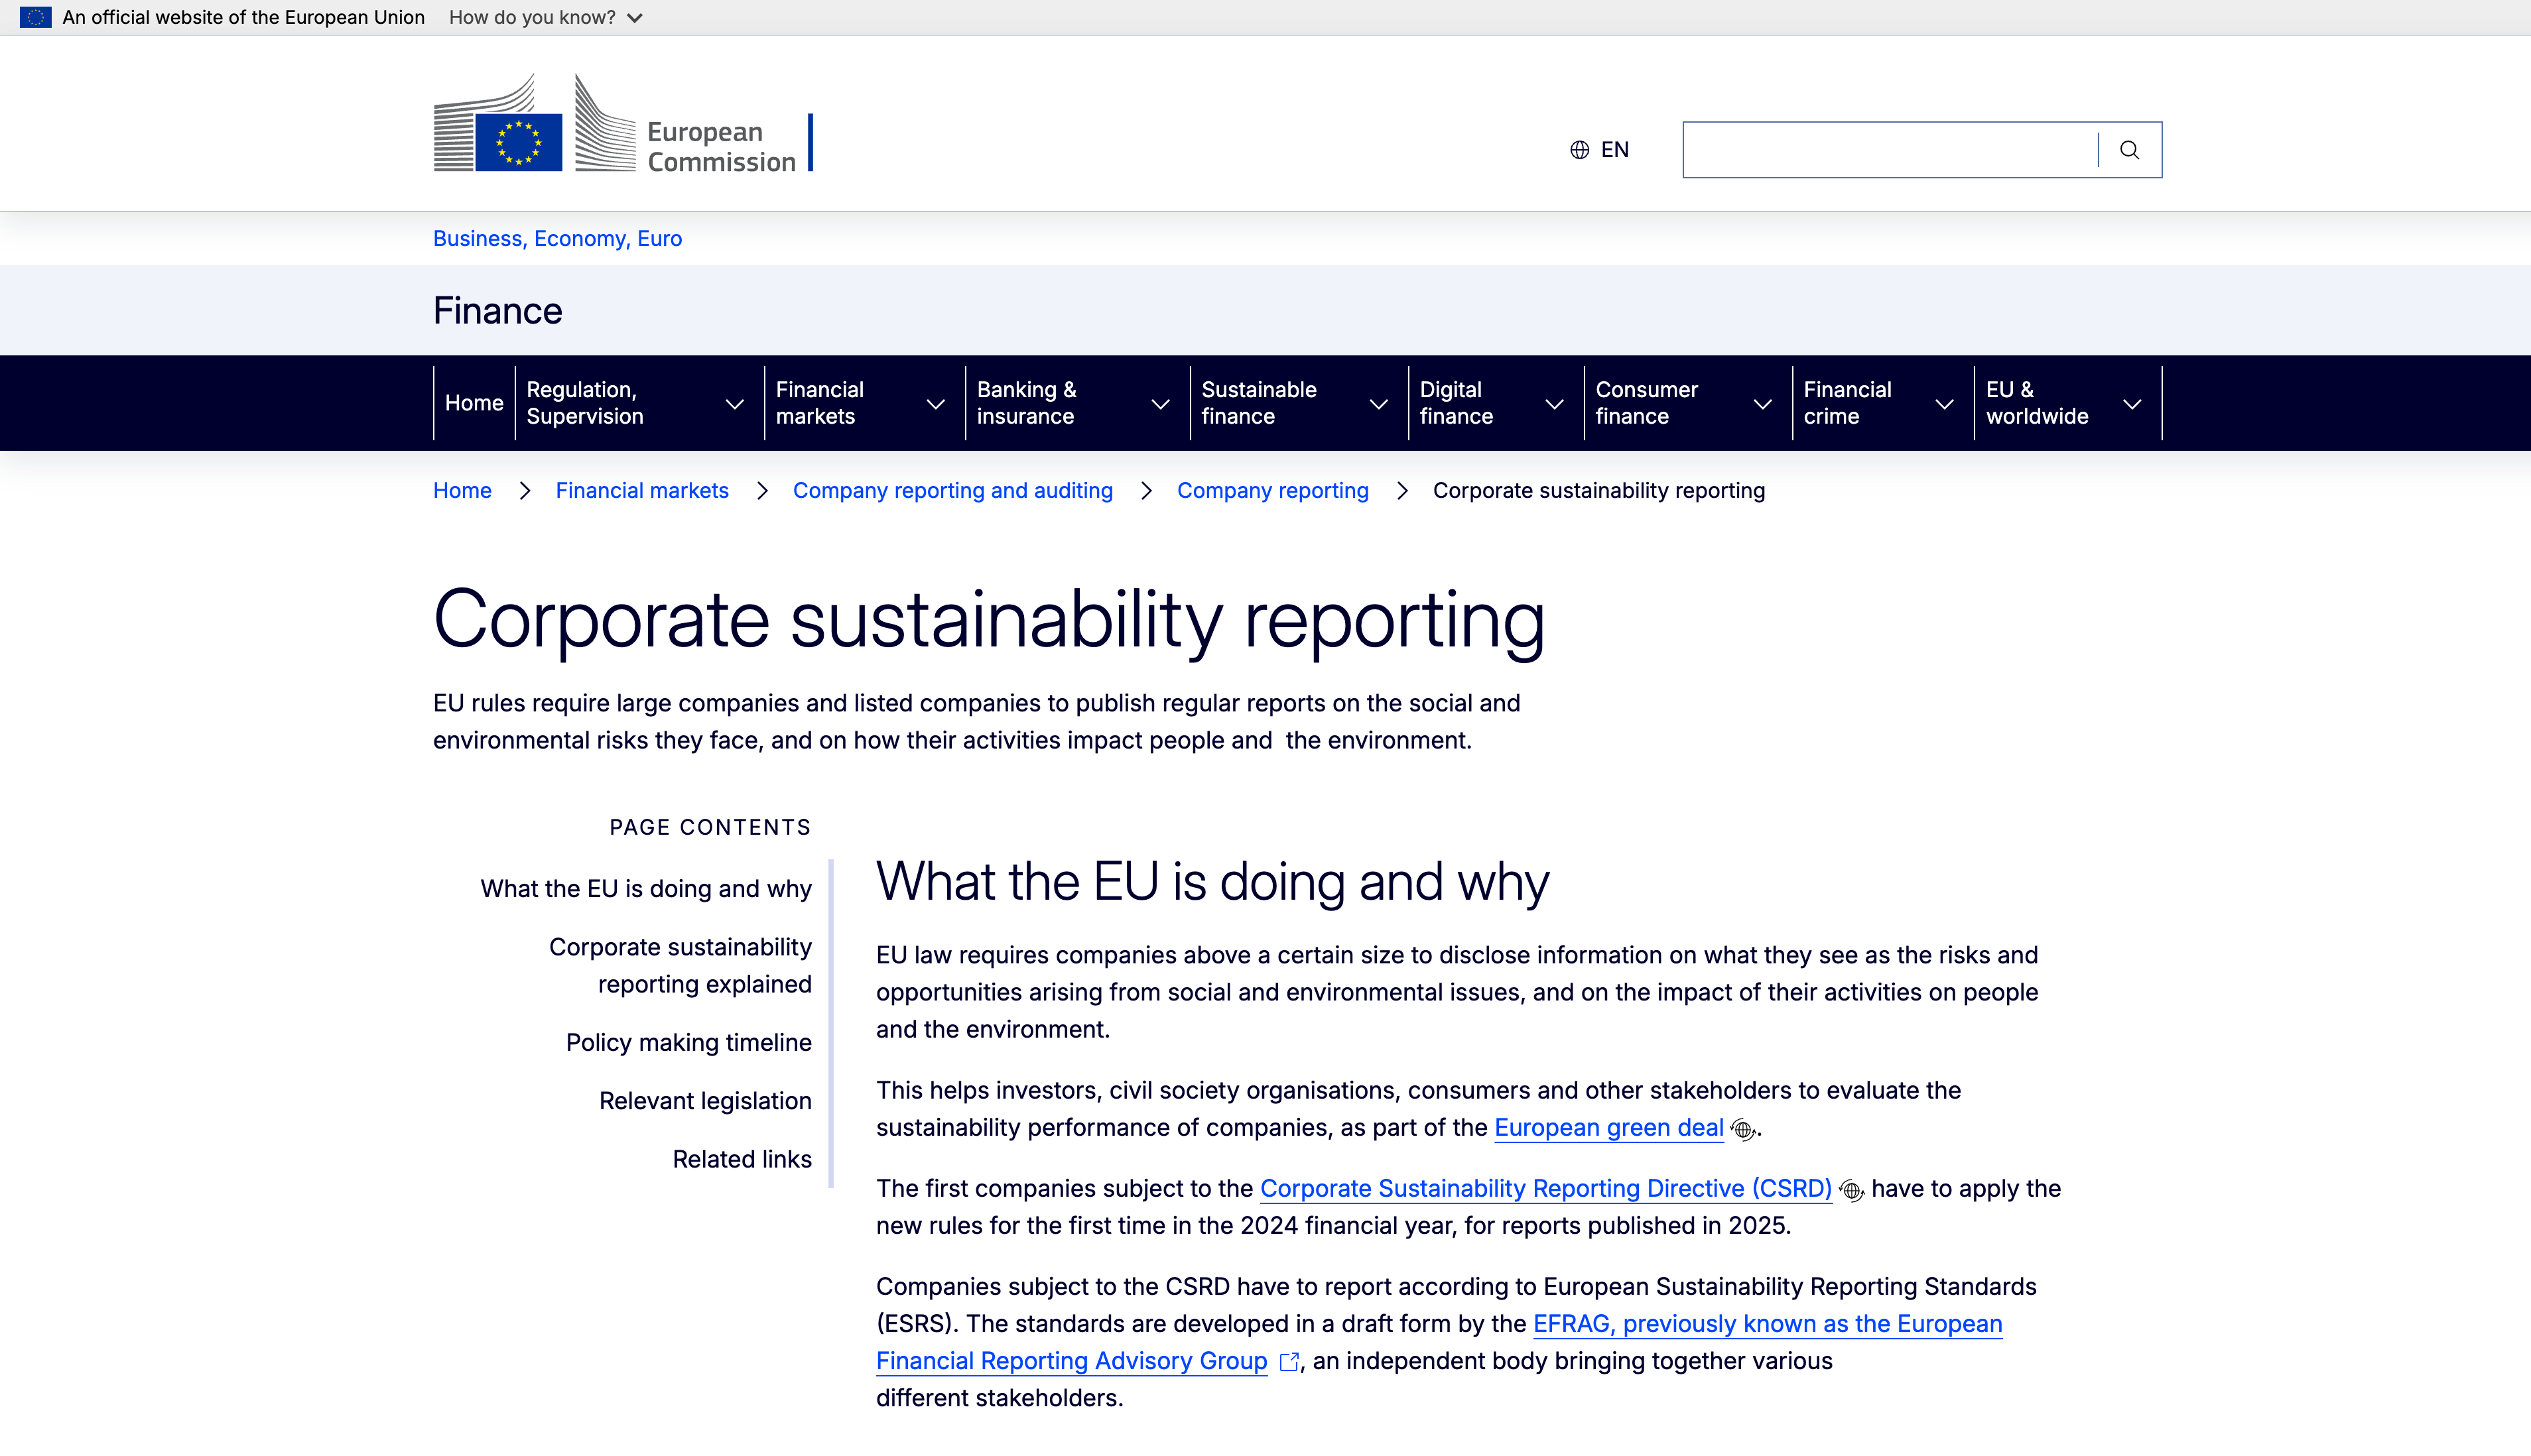
Task: Click the search magnifier icon
Action: 2129,150
